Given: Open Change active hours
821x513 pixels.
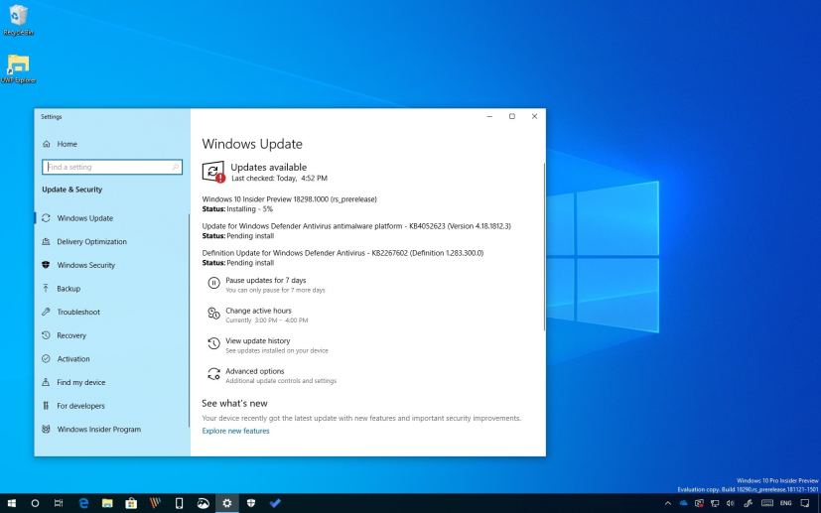Looking at the screenshot, I should point(259,311).
